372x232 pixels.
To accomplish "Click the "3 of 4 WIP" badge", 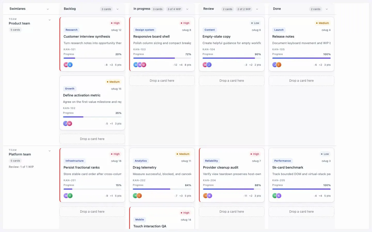I will tap(174, 9).
